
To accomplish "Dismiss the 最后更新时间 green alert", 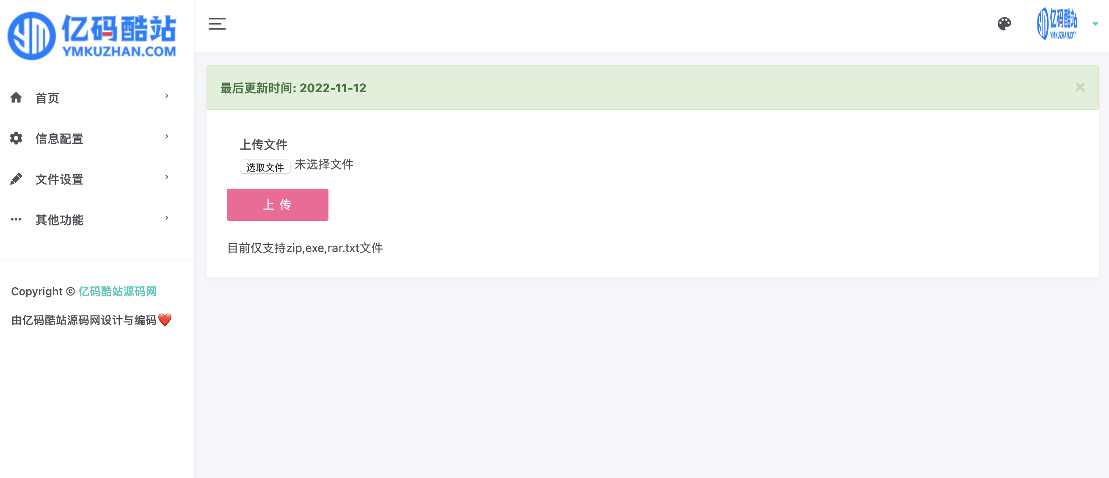I will pyautogui.click(x=1080, y=87).
